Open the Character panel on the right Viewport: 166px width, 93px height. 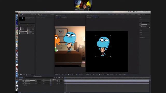pyautogui.click(x=141, y=33)
